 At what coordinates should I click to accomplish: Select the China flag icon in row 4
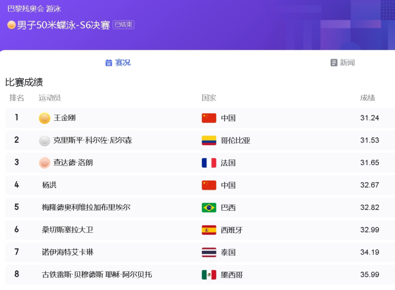tap(208, 185)
